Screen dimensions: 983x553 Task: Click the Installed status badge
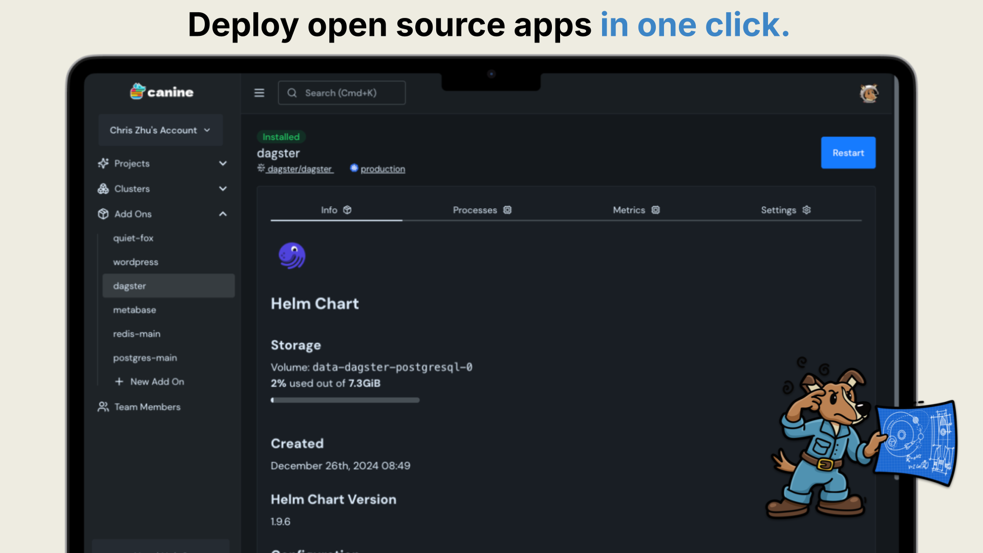coord(281,137)
